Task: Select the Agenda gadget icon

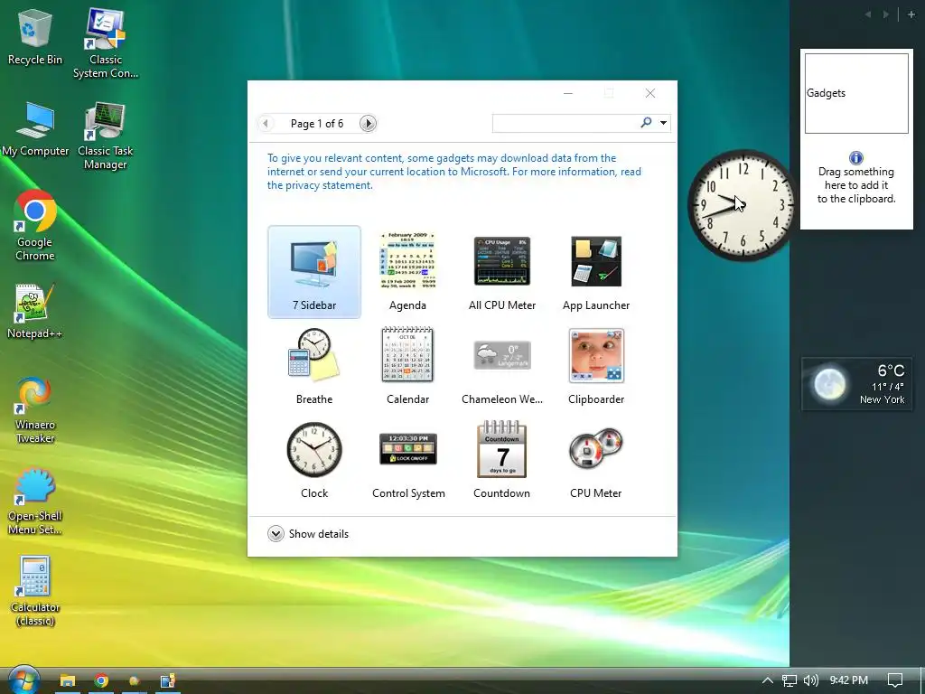Action: point(407,260)
